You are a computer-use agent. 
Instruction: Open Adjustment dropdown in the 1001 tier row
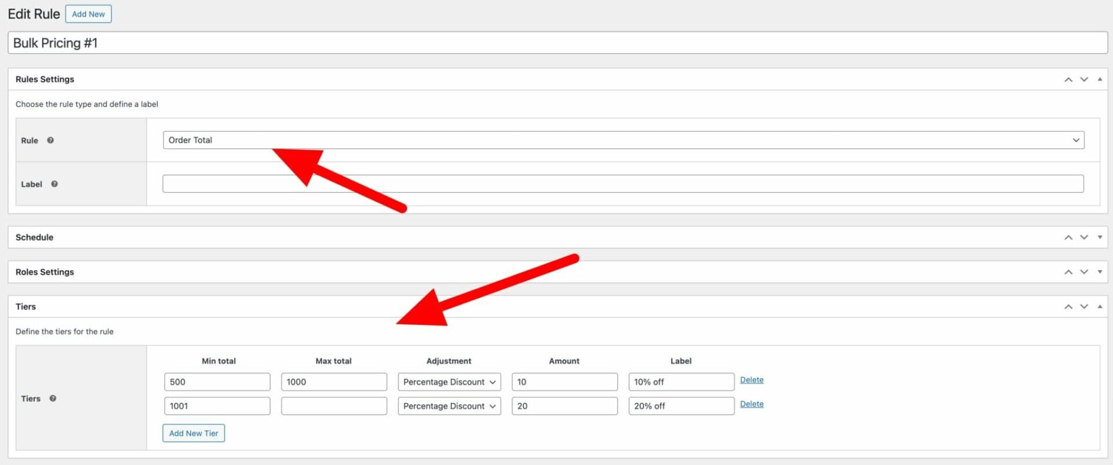(x=449, y=406)
